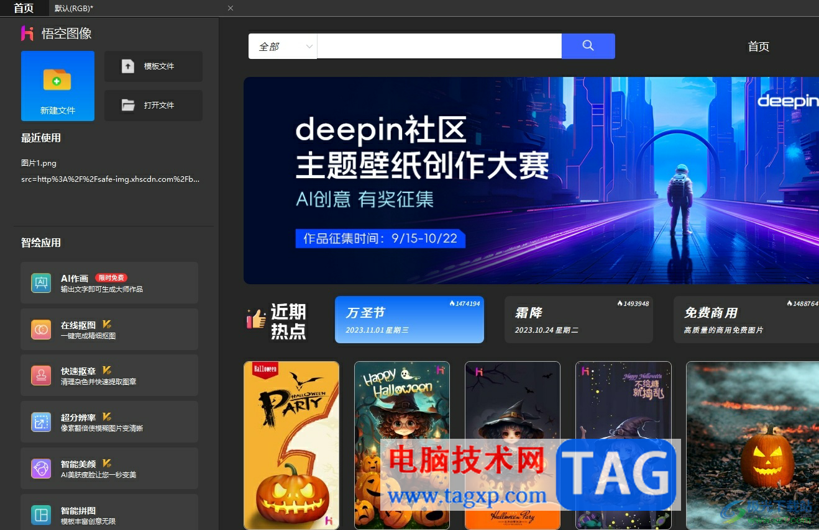Click the AI美肤瘦脸让您一秒变美 description
The image size is (819, 530).
click(x=98, y=475)
